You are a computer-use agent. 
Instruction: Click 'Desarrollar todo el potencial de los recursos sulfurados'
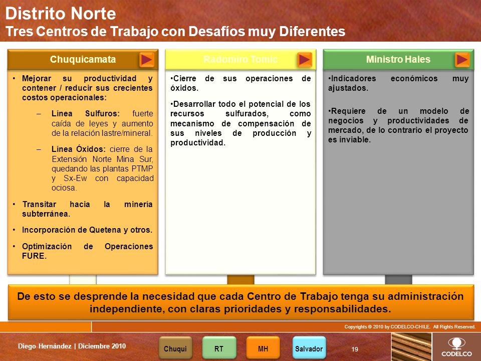point(241,123)
